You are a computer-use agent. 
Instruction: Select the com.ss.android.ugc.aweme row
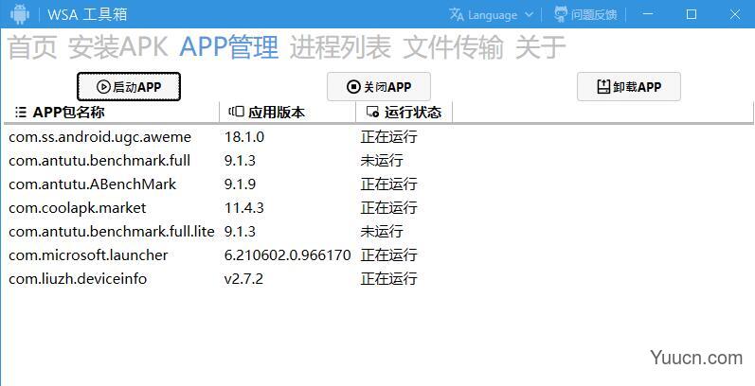93,136
